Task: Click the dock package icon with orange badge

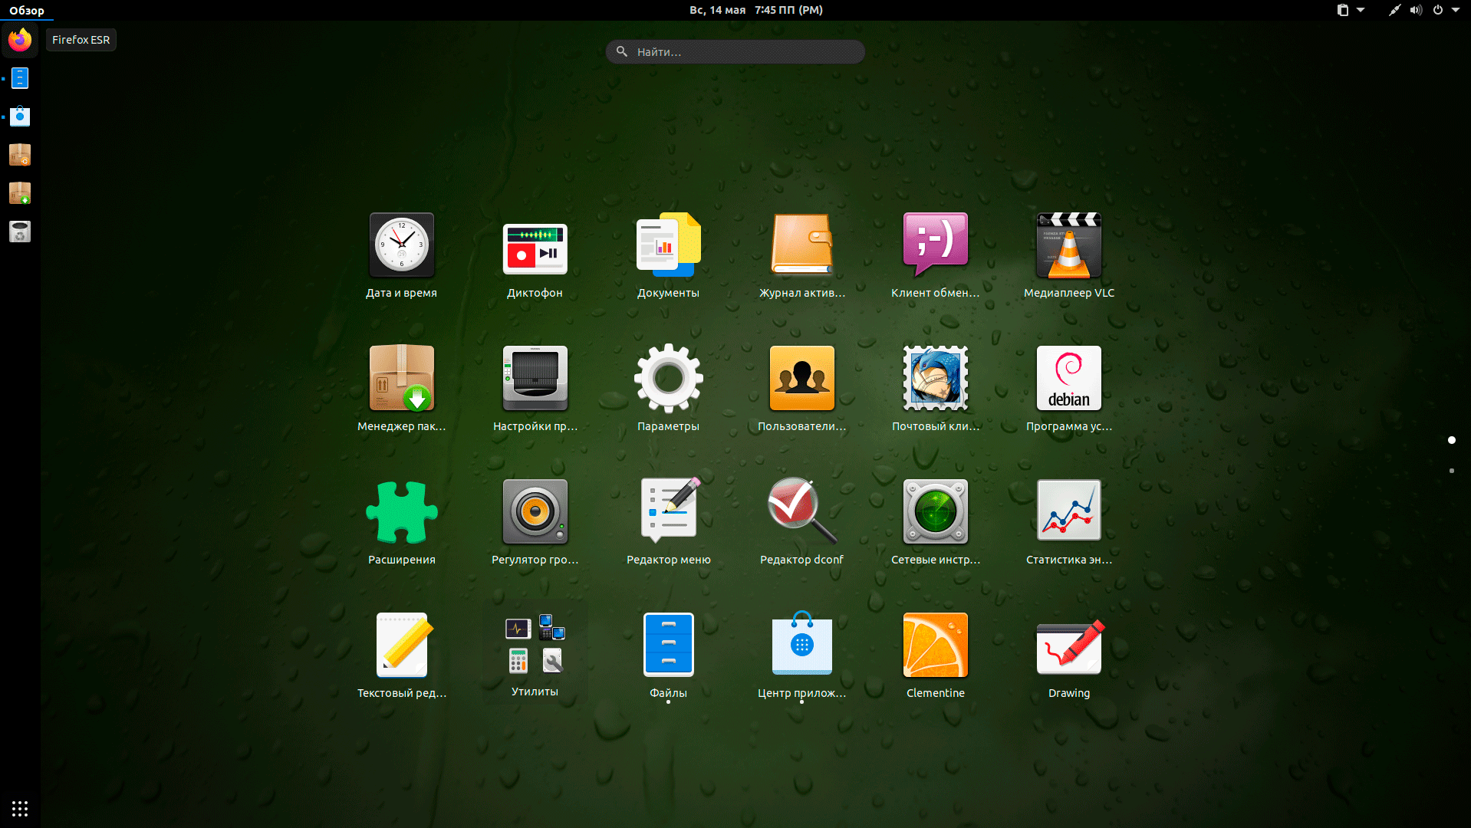Action: tap(20, 155)
